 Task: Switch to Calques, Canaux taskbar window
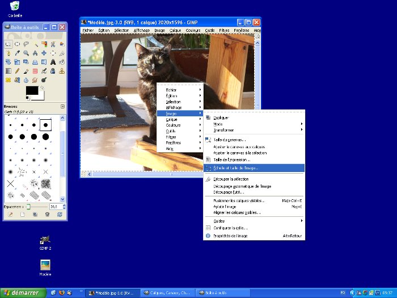coord(168,293)
